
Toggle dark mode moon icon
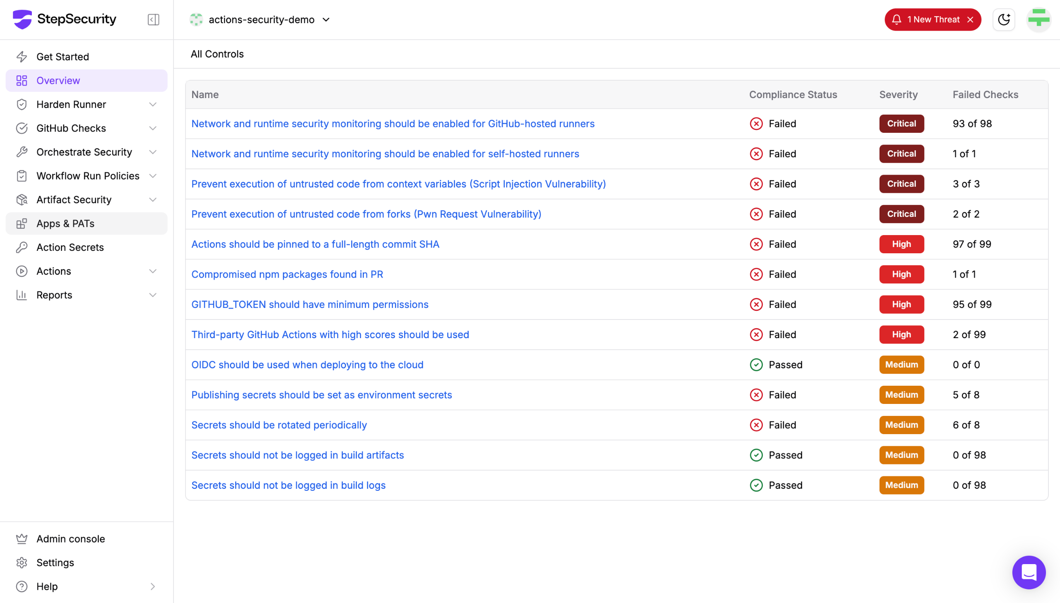tap(1004, 19)
